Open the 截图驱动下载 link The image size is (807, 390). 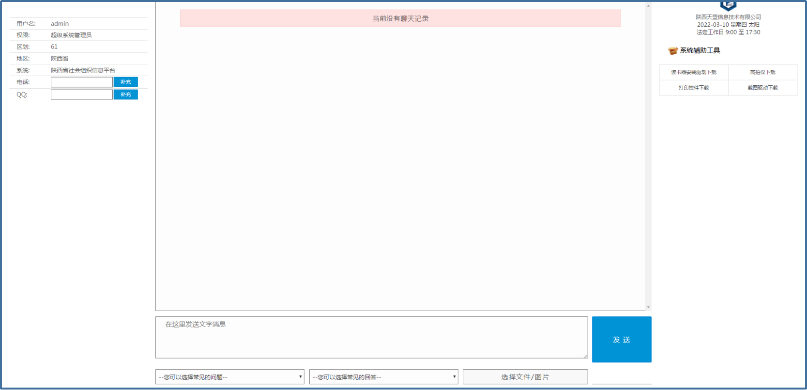click(x=762, y=88)
